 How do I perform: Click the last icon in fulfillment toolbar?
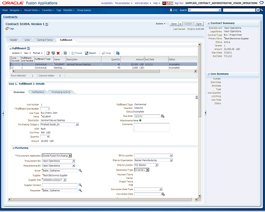[x=118, y=53]
